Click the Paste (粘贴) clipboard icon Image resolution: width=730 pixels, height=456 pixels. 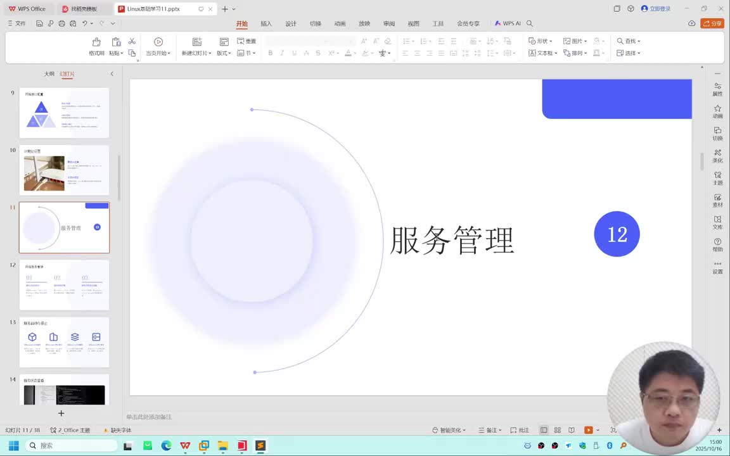[x=116, y=42]
